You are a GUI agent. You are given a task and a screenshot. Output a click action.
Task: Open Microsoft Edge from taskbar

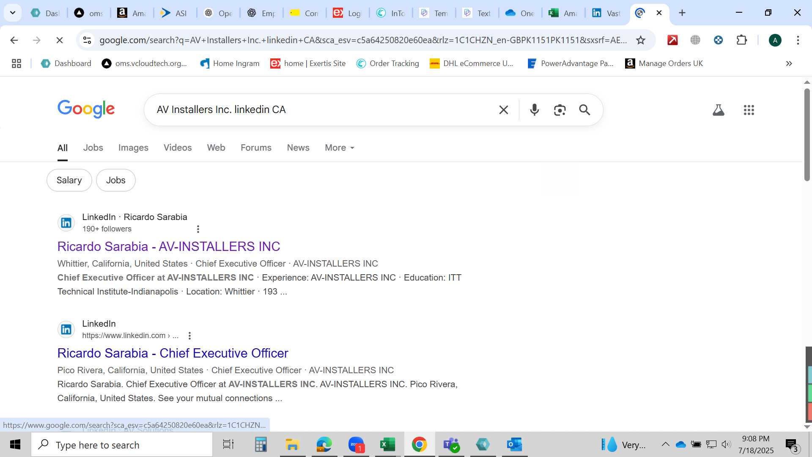pyautogui.click(x=324, y=445)
